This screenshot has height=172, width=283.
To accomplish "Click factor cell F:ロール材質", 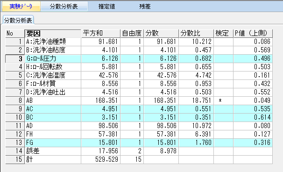I will click(x=53, y=84).
